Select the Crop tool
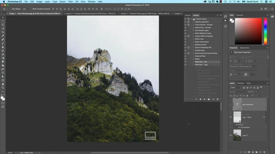The height and width of the screenshot is (154, 275). point(3,32)
